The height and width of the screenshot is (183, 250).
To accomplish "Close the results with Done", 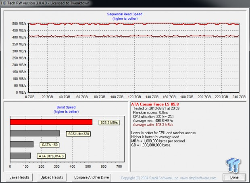I will pyautogui.click(x=234, y=177).
